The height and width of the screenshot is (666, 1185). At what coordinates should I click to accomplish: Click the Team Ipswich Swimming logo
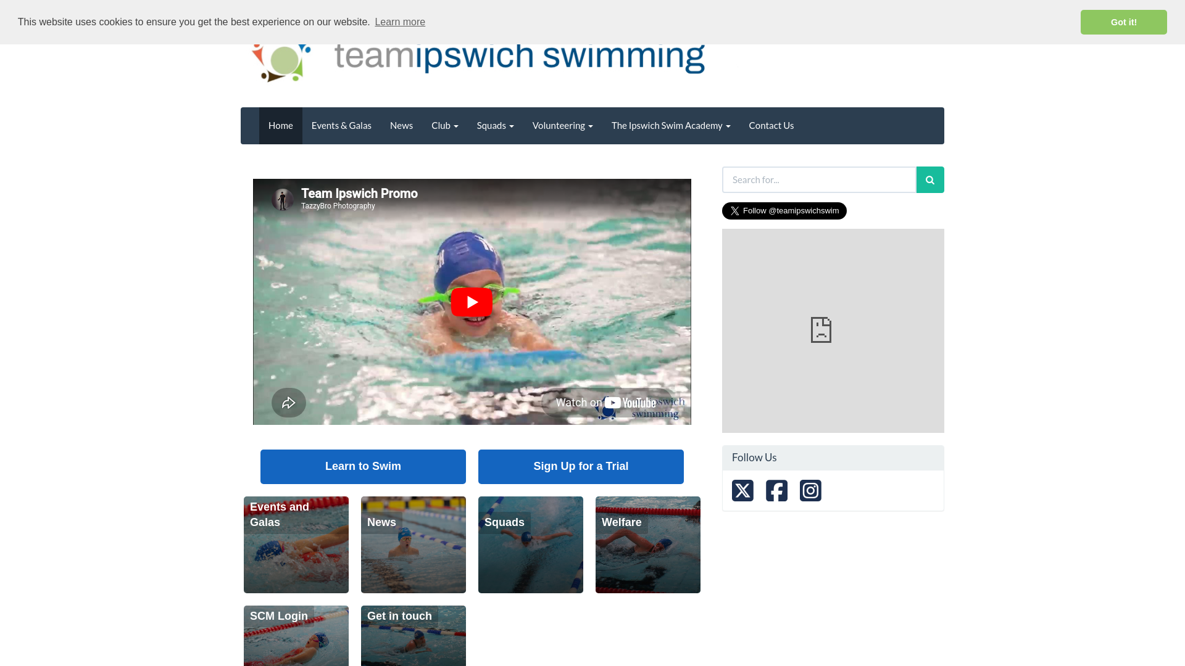(478, 62)
